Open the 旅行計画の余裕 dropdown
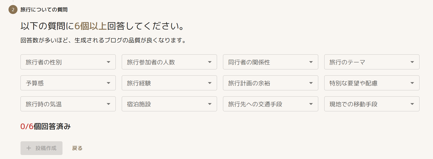The image size is (433, 159). click(270, 83)
